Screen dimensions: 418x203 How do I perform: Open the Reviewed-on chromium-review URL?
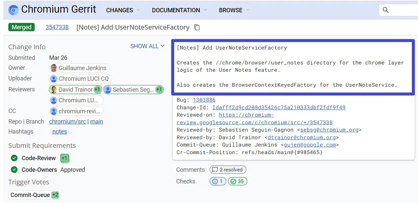[255, 119]
